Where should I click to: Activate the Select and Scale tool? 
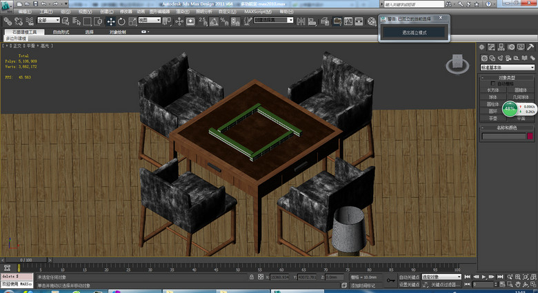132,21
